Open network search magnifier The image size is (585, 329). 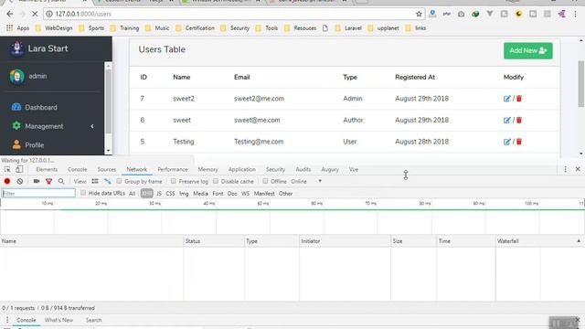(61, 181)
